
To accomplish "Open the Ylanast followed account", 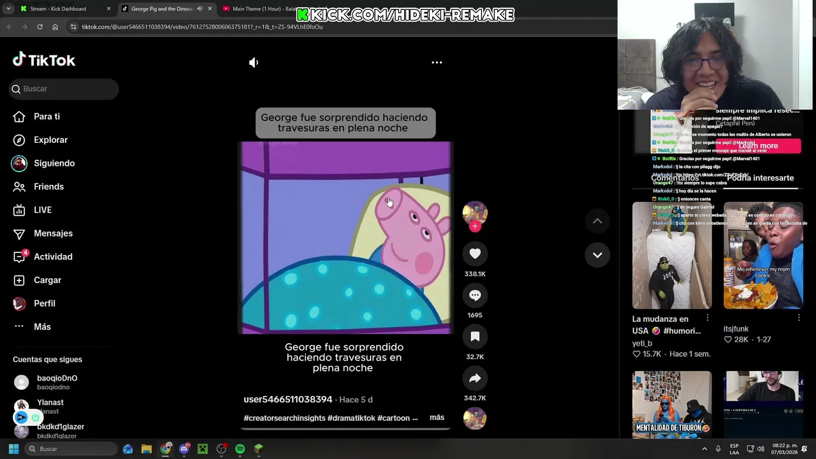I will coord(40,407).
